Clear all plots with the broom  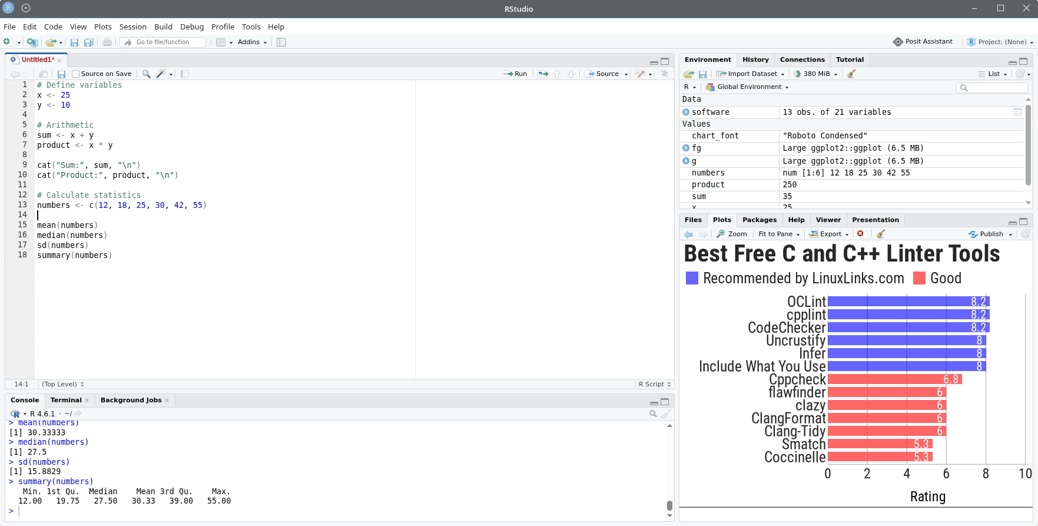[880, 234]
